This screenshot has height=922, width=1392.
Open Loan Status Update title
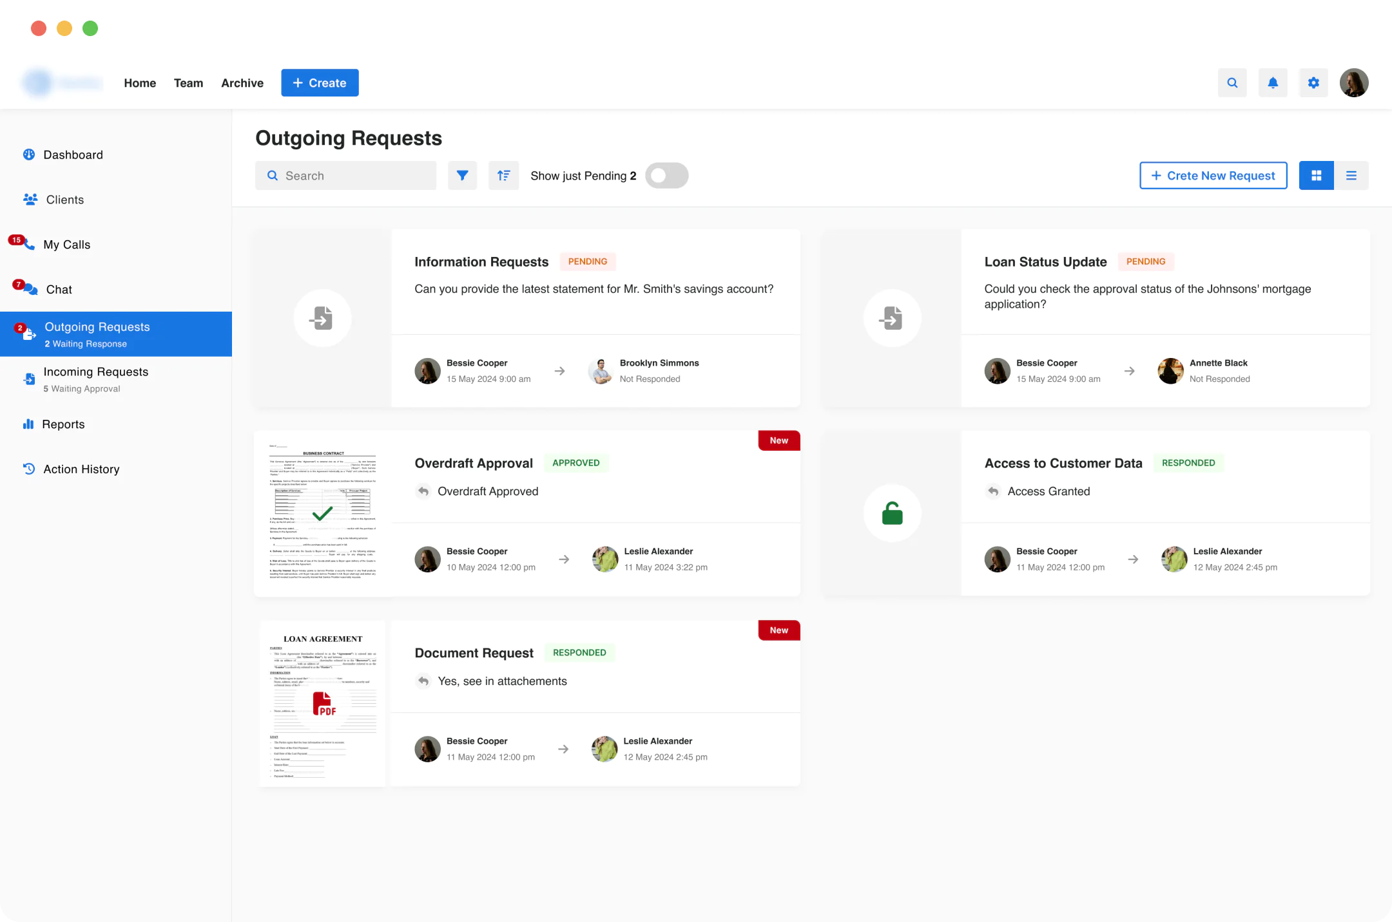coord(1045,262)
